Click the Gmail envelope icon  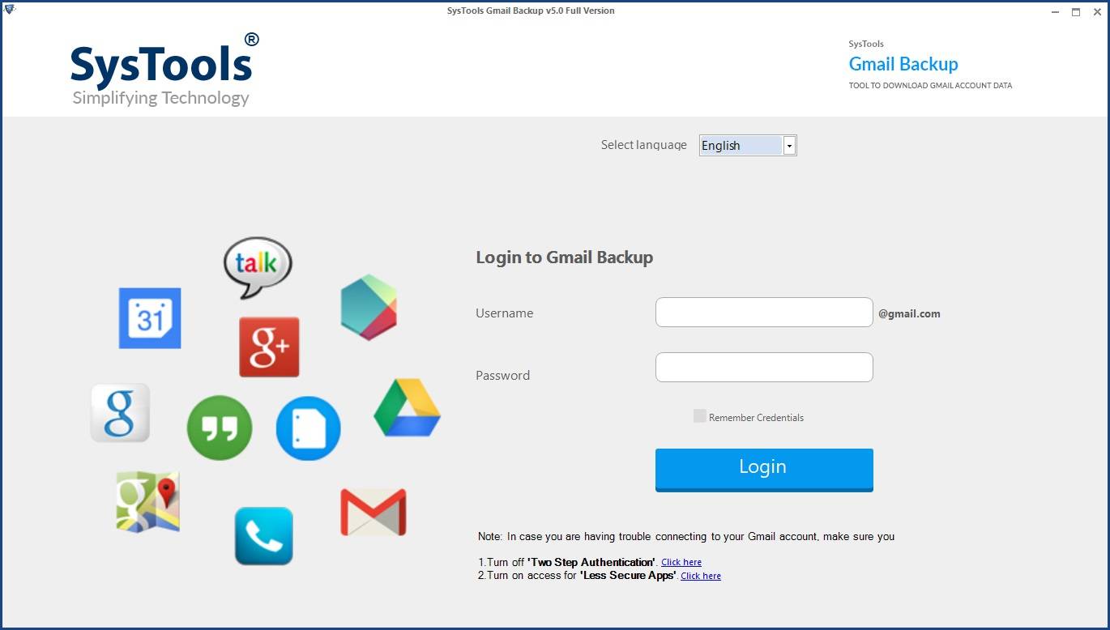point(374,512)
